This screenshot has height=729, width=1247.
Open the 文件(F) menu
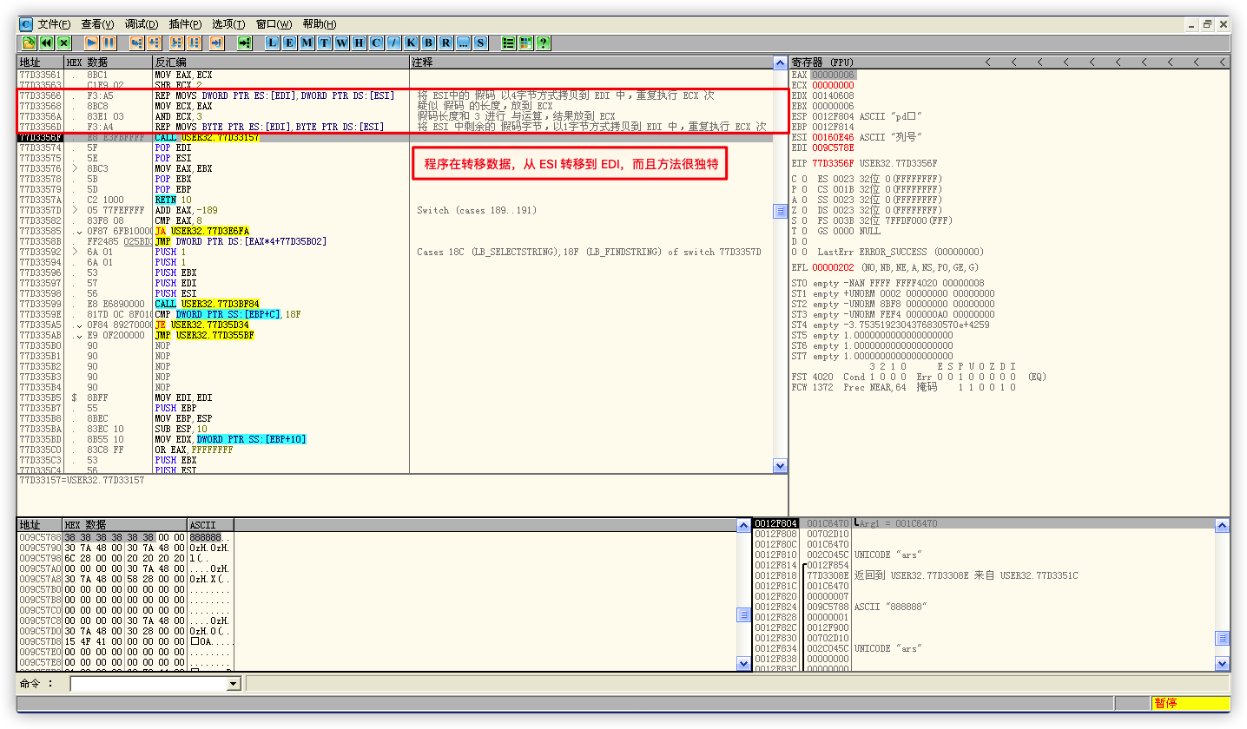click(54, 24)
